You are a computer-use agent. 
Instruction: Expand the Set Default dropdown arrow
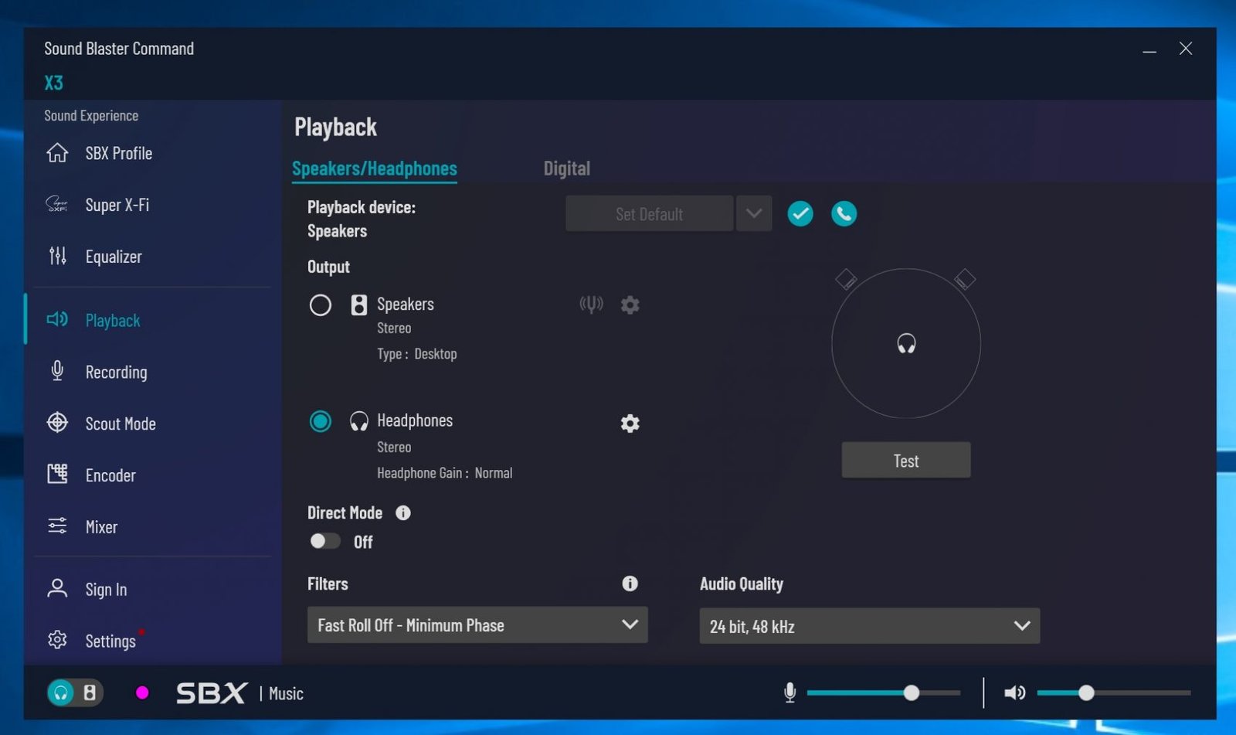click(x=754, y=213)
